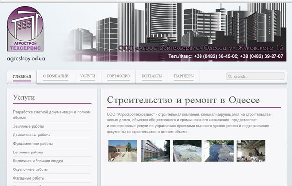Viewport: 292px width, 186px height.
Task: Go to the Услуги menu item
Action: pos(88,76)
